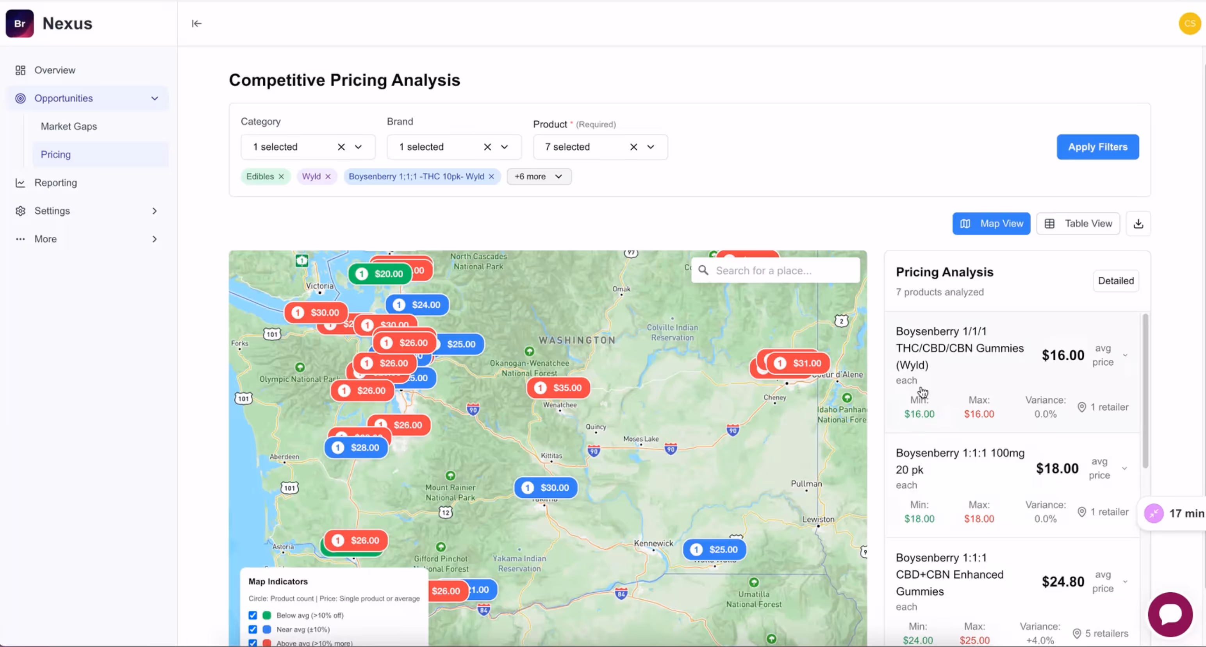1206x647 pixels.
Task: Expand the CBD+CBN Enhanced Gummies card chevron
Action: (x=1126, y=582)
